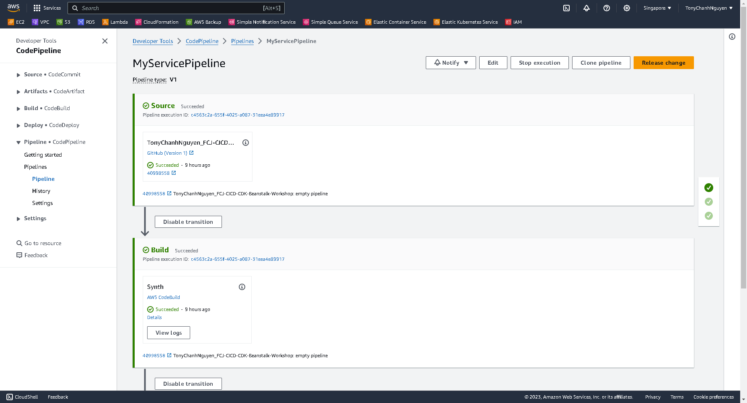The image size is (747, 403).
Task: Jump to second stage via middle status checkmark
Action: pos(709,202)
